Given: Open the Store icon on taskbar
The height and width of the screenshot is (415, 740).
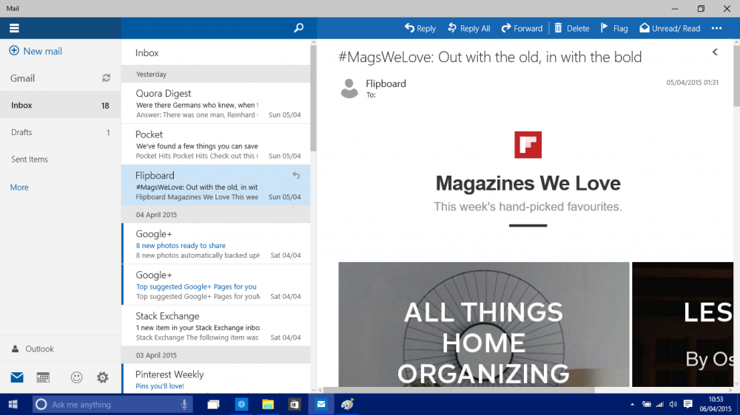Looking at the screenshot, I should click(294, 404).
